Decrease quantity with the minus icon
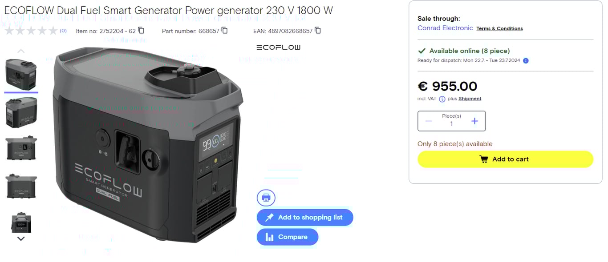The image size is (608, 262). [429, 121]
